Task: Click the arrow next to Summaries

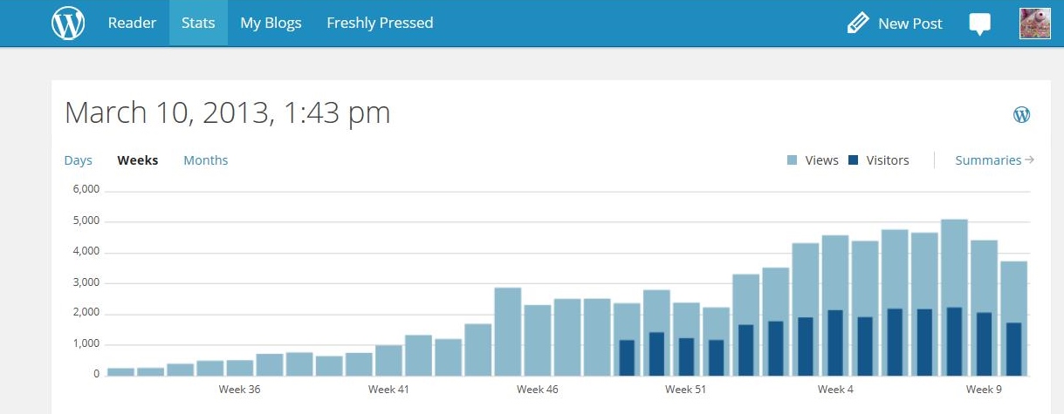Action: click(x=1030, y=159)
